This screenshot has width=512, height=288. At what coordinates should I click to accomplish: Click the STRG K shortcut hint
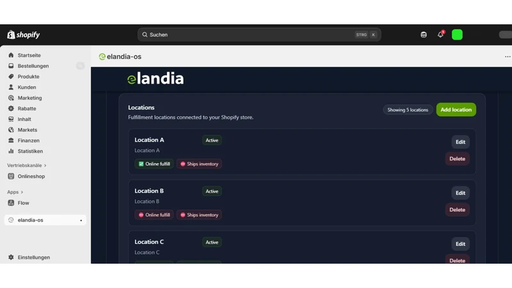[365, 35]
